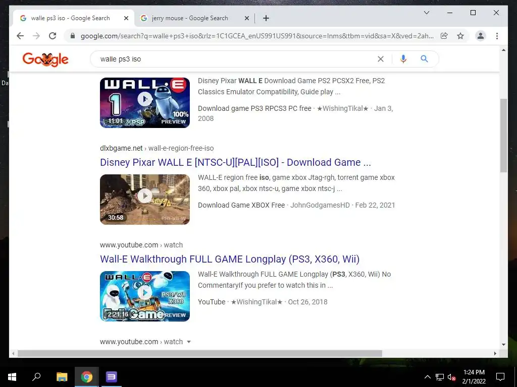
Task: Share this page via address bar icon
Action: point(444,36)
